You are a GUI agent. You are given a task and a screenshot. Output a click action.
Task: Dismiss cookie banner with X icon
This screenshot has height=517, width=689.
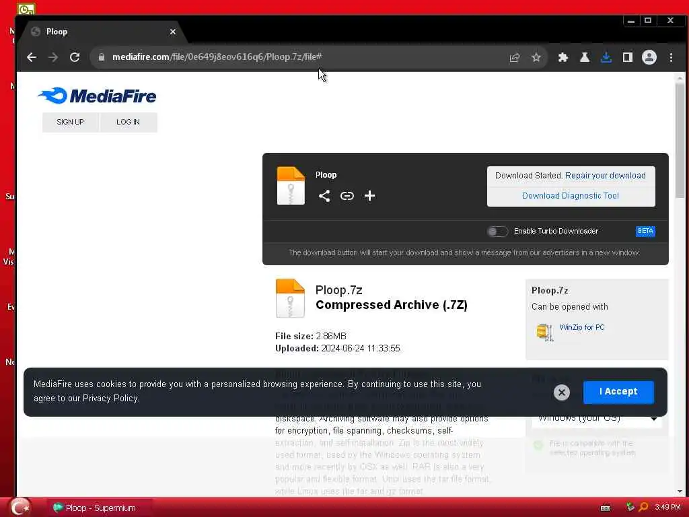tap(562, 392)
